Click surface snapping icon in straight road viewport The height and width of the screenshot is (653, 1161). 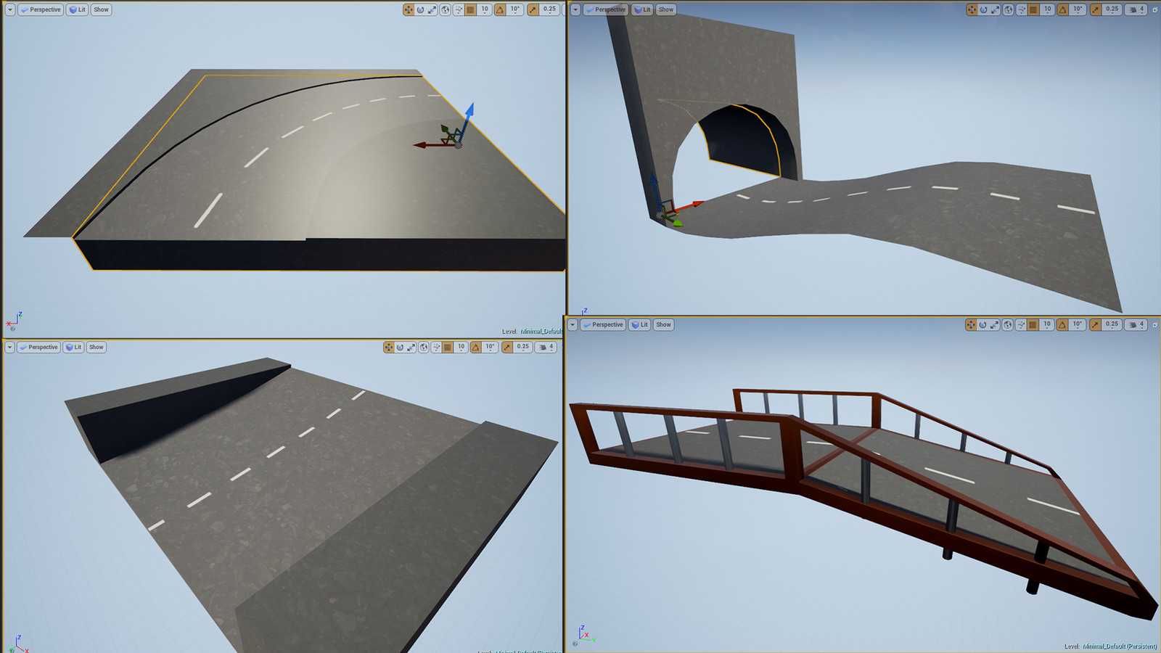coord(436,347)
